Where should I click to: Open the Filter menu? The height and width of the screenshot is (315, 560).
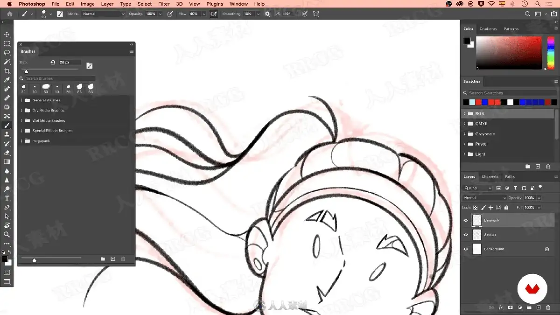coord(164,4)
